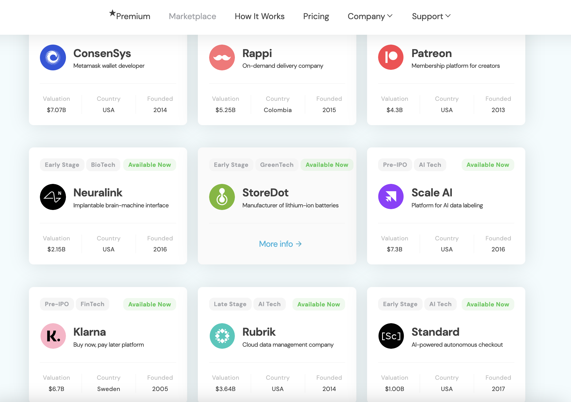Open the Premium nav item

pos(133,16)
